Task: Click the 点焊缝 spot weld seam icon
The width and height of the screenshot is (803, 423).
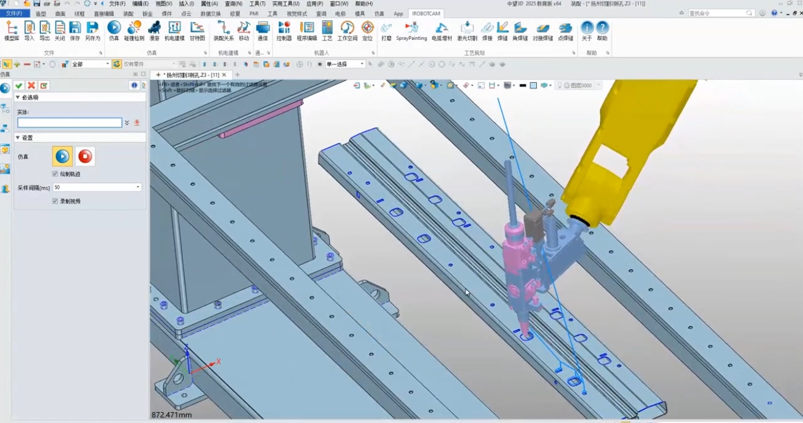Action: 566,31
